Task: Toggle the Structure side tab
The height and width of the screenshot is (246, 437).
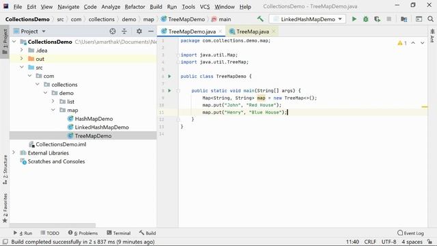Action: 5,169
